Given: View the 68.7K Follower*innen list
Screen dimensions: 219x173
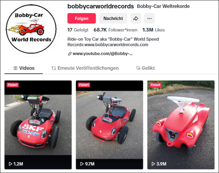Looking at the screenshot, I should click(x=115, y=30).
